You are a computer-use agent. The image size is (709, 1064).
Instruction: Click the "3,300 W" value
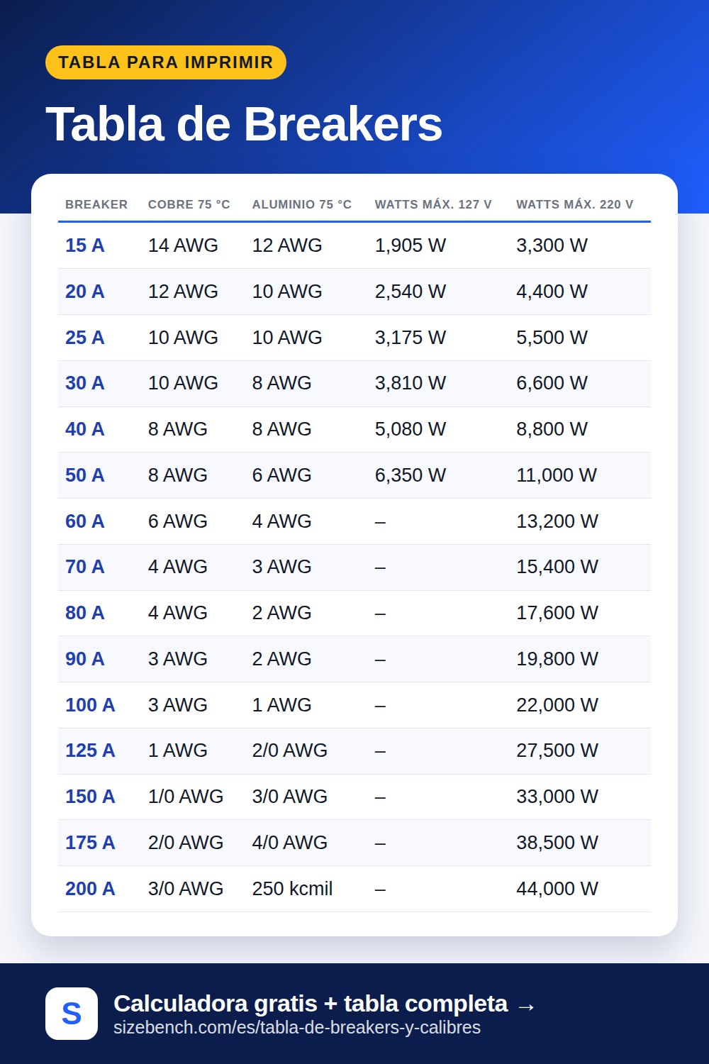coord(552,245)
